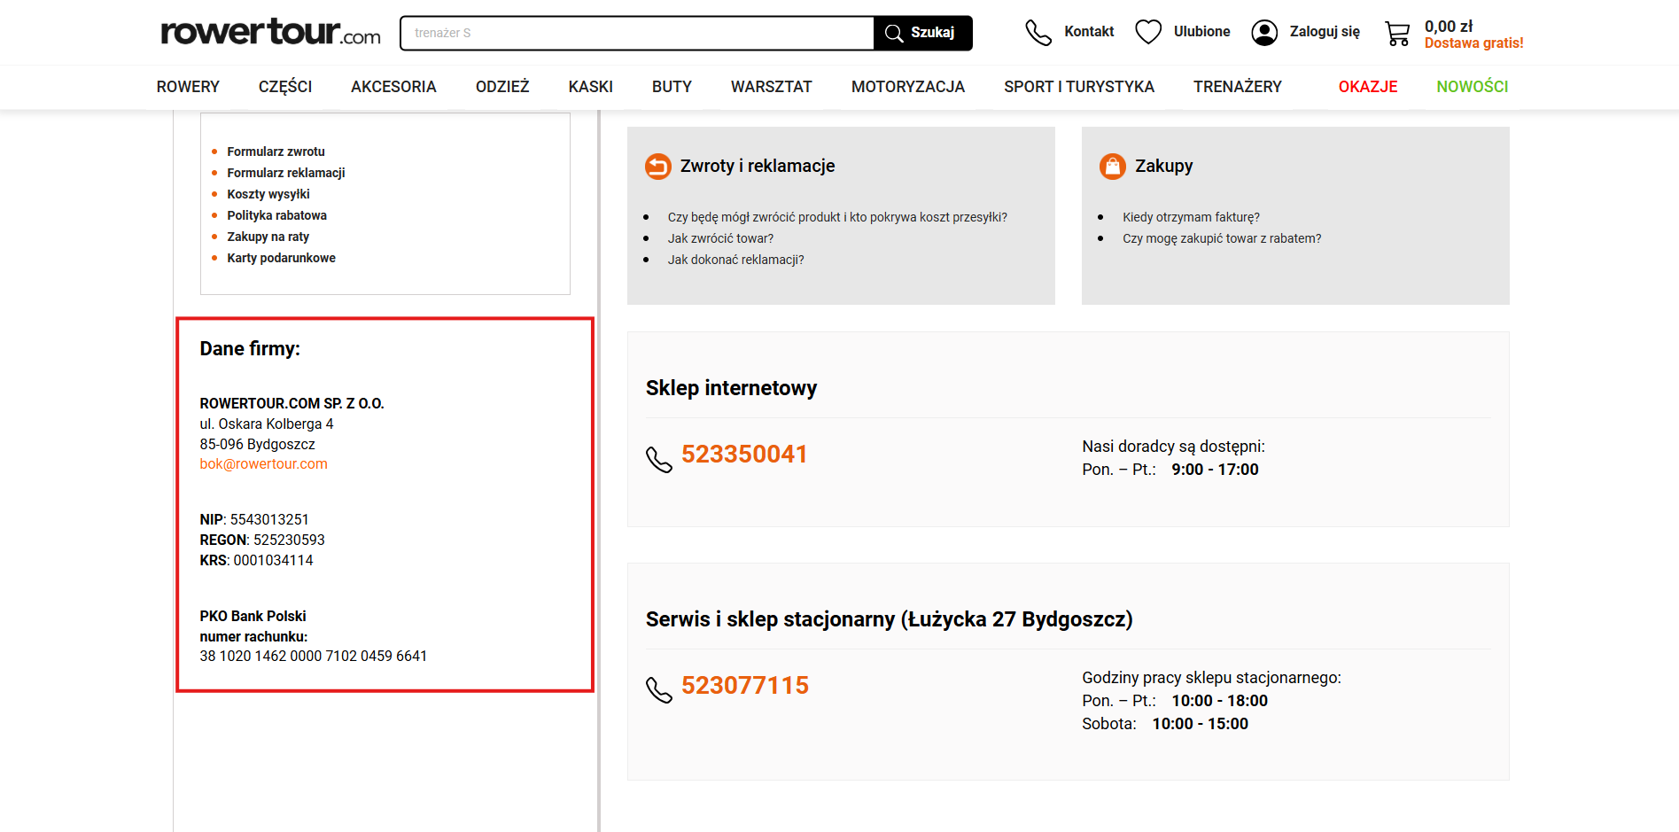Click the online shop hours 9:00 - 17:00

click(1215, 470)
